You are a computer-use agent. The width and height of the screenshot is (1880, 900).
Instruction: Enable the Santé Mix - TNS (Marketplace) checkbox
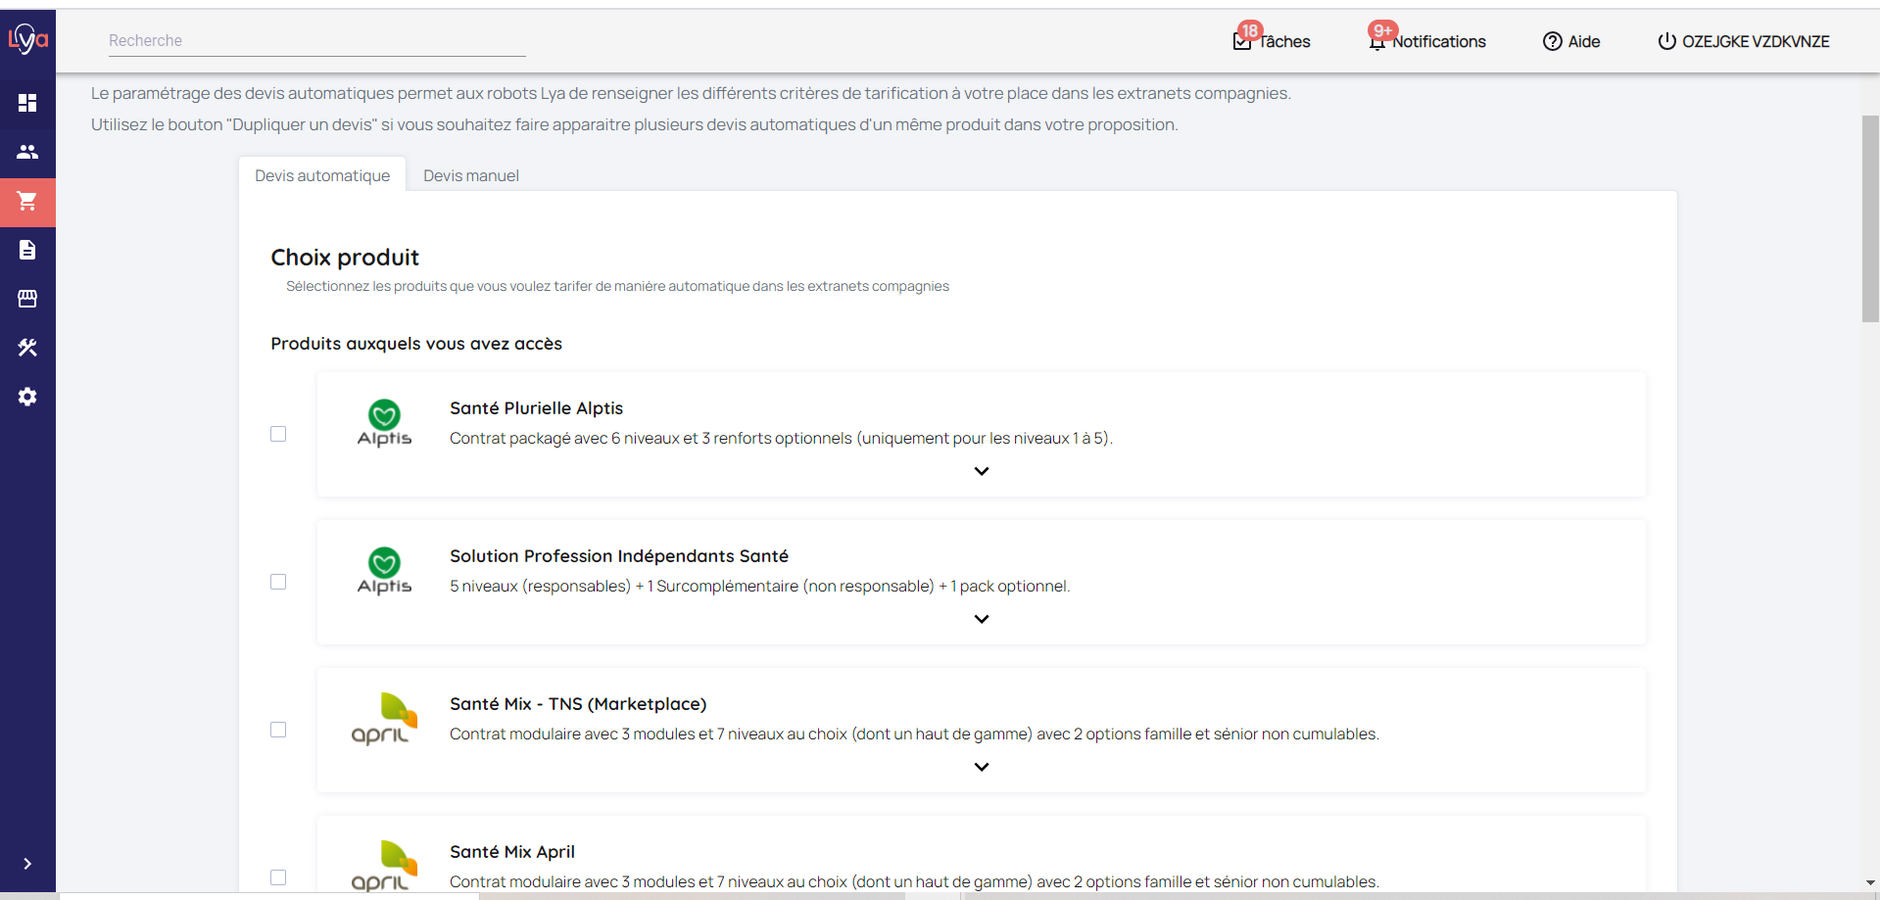pyautogui.click(x=278, y=730)
